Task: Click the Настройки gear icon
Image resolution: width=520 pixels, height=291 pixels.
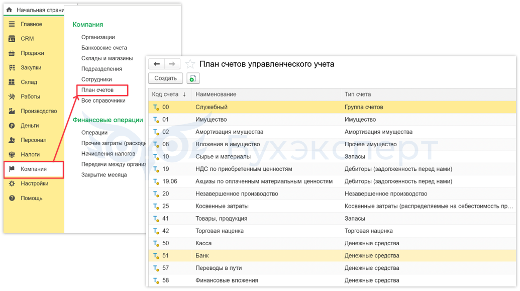Action: click(12, 183)
